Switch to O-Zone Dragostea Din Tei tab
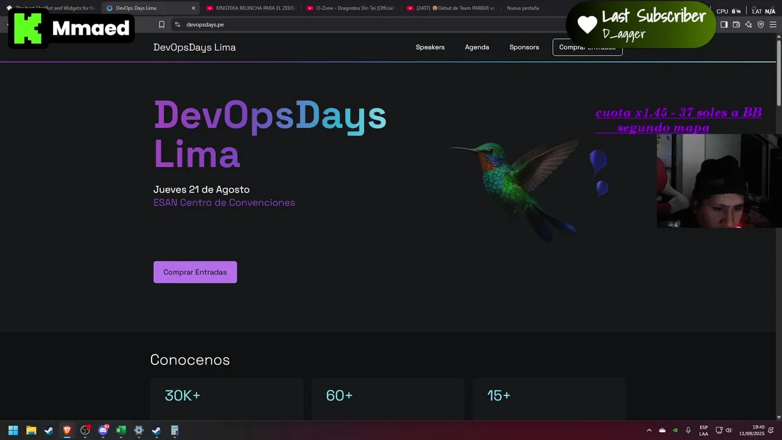The image size is (782, 440). 351,8
